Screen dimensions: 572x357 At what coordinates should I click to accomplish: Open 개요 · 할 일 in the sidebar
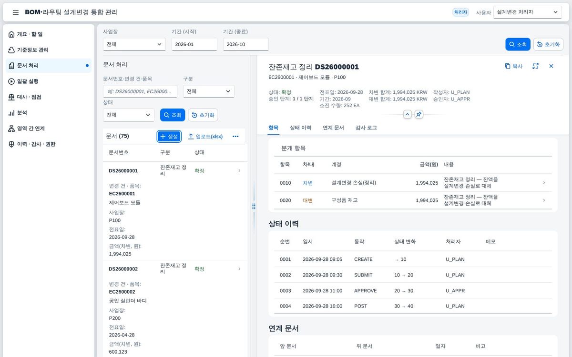(48, 34)
